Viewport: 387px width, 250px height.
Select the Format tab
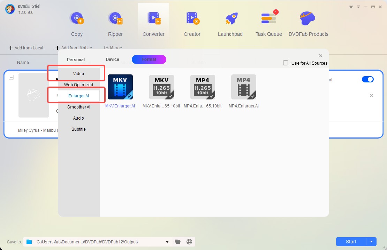149,59
